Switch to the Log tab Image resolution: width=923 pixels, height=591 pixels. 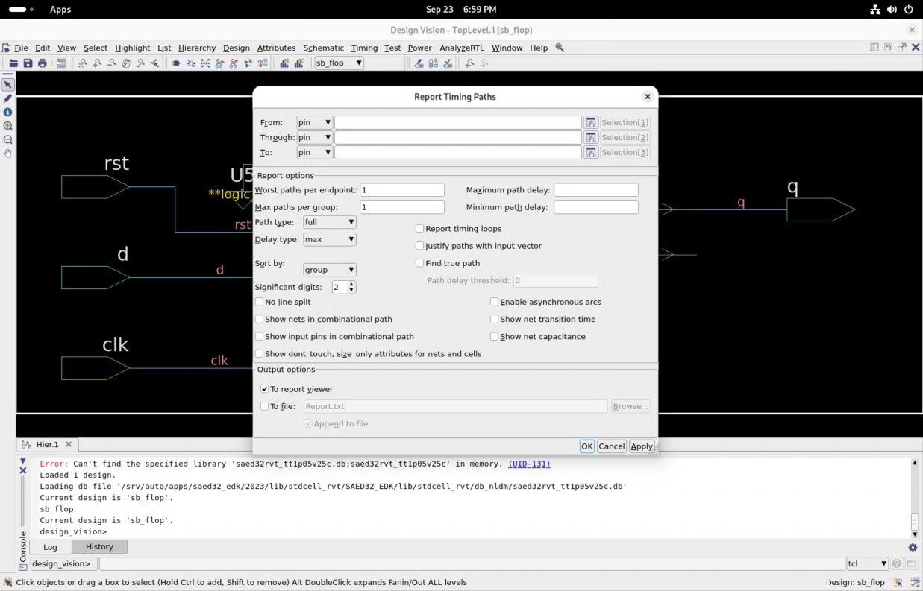[x=50, y=546]
